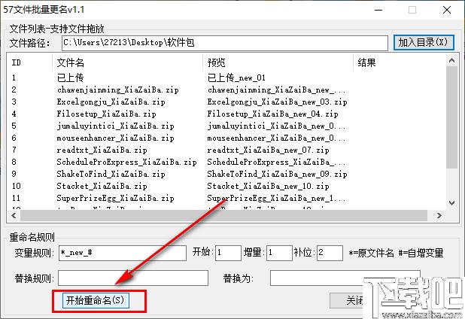This screenshot has height=319, width=465.
Task: Select jumaluyintici_XiaZaiBa.zip file name
Action: click(x=115, y=126)
